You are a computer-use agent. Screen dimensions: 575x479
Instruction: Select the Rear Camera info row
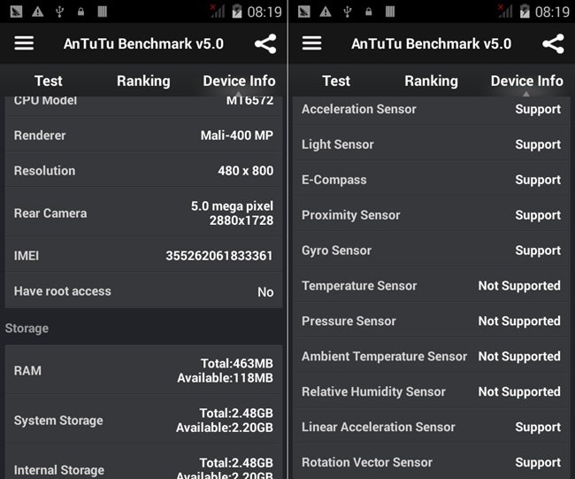pos(143,212)
